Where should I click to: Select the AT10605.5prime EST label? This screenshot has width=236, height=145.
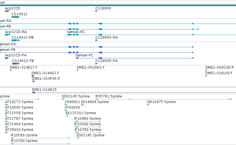tap(19, 107)
